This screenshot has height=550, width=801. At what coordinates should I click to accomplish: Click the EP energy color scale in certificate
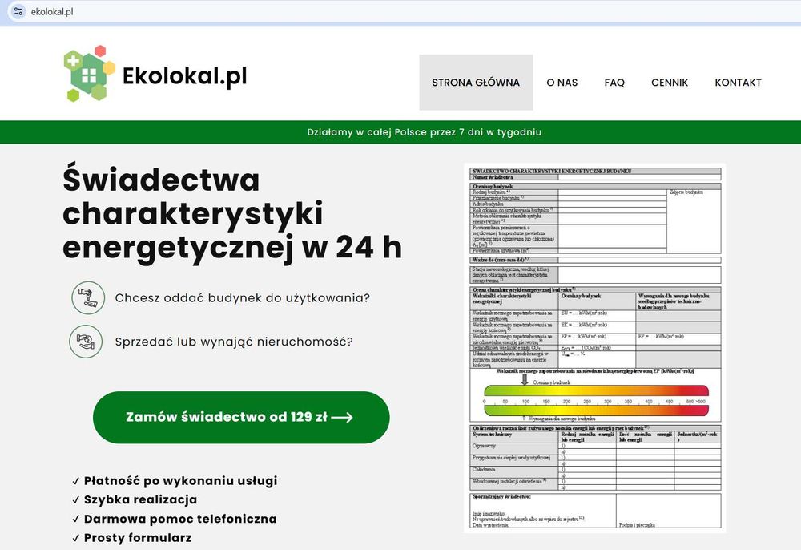(596, 401)
